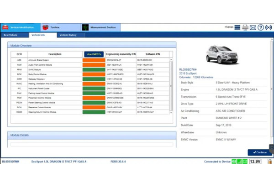Open the envelope message icon
This screenshot has width=274, height=188.
point(253,27)
